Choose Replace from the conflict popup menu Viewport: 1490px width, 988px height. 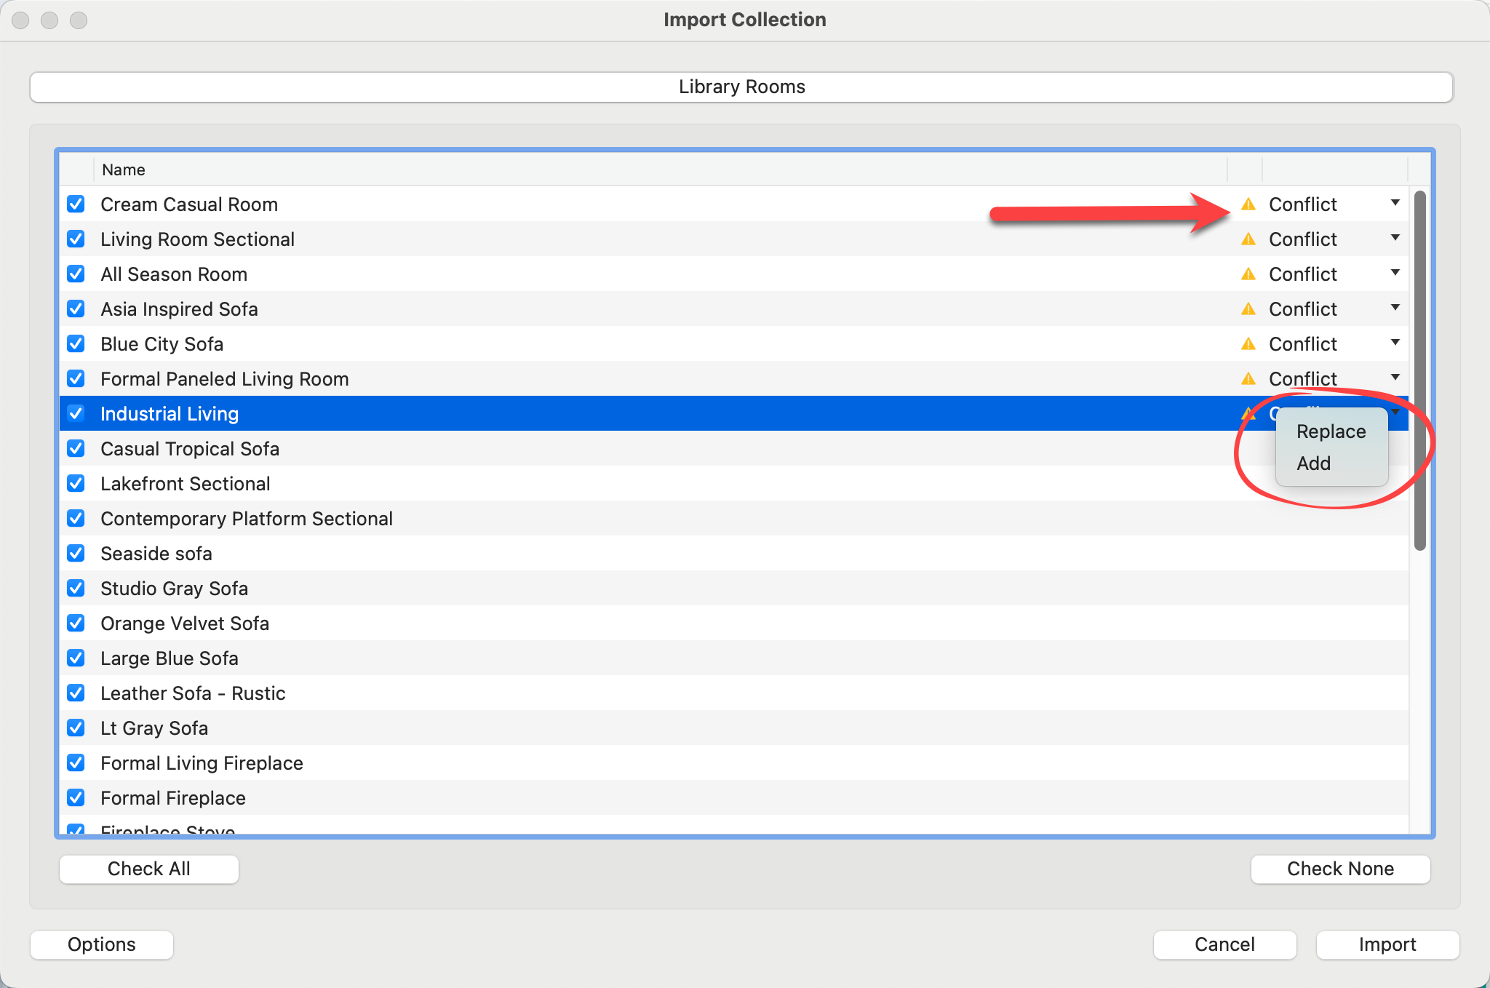click(1331, 431)
